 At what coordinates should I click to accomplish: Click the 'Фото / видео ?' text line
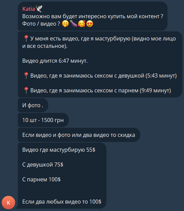pyautogui.click(x=41, y=24)
